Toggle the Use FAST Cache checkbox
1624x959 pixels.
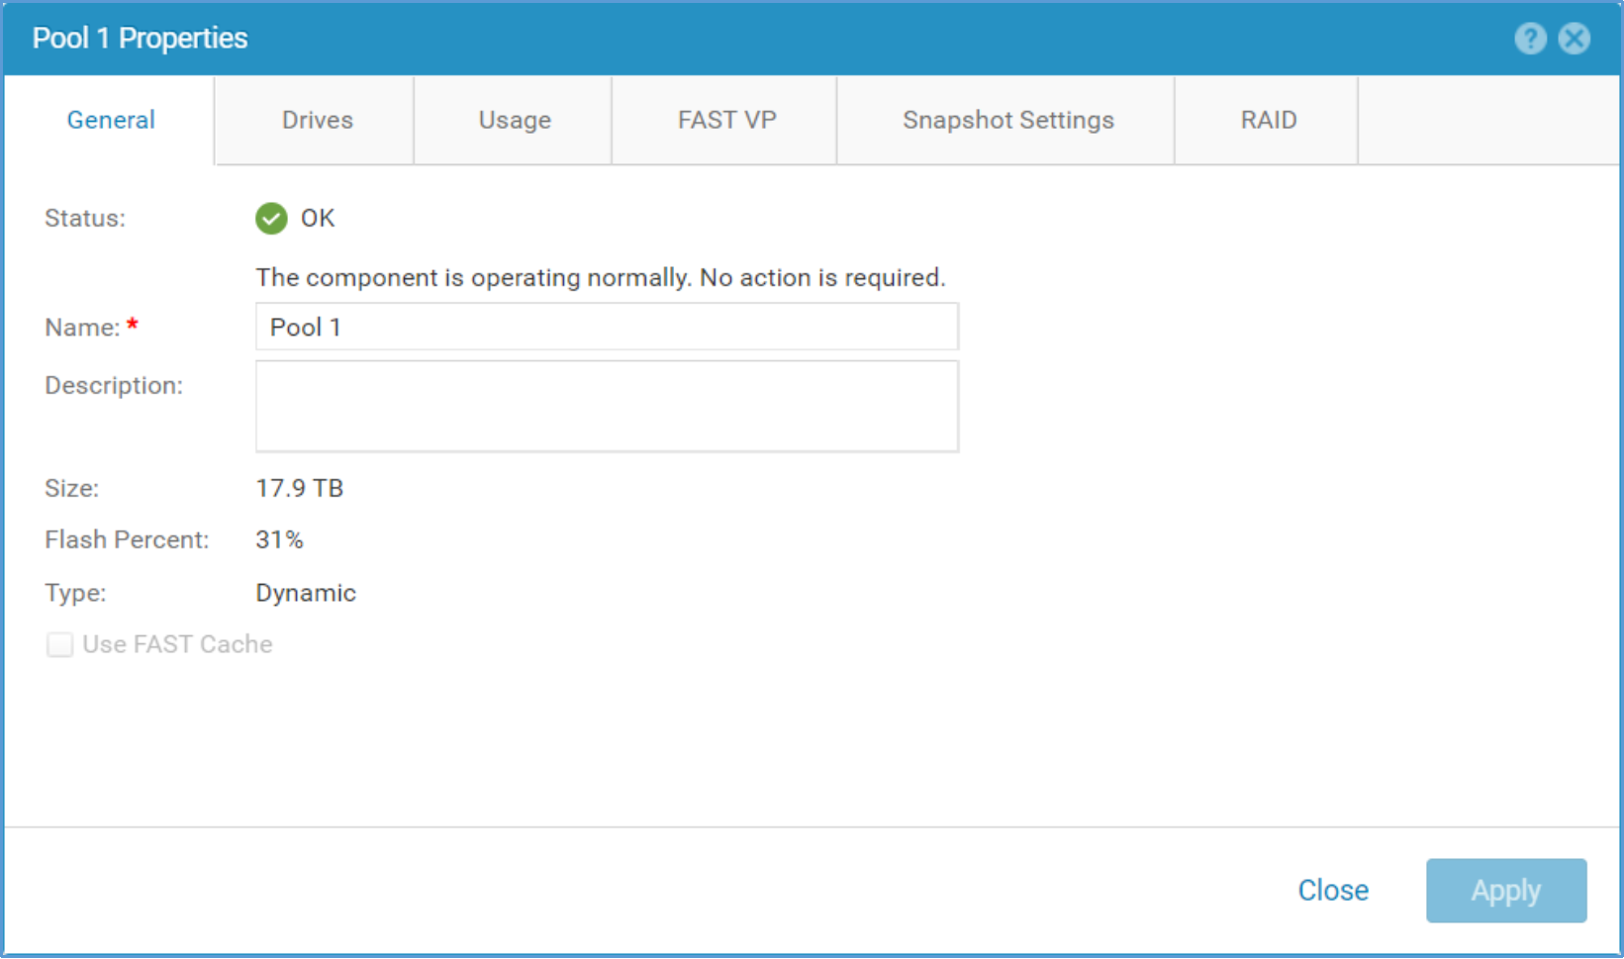click(59, 644)
